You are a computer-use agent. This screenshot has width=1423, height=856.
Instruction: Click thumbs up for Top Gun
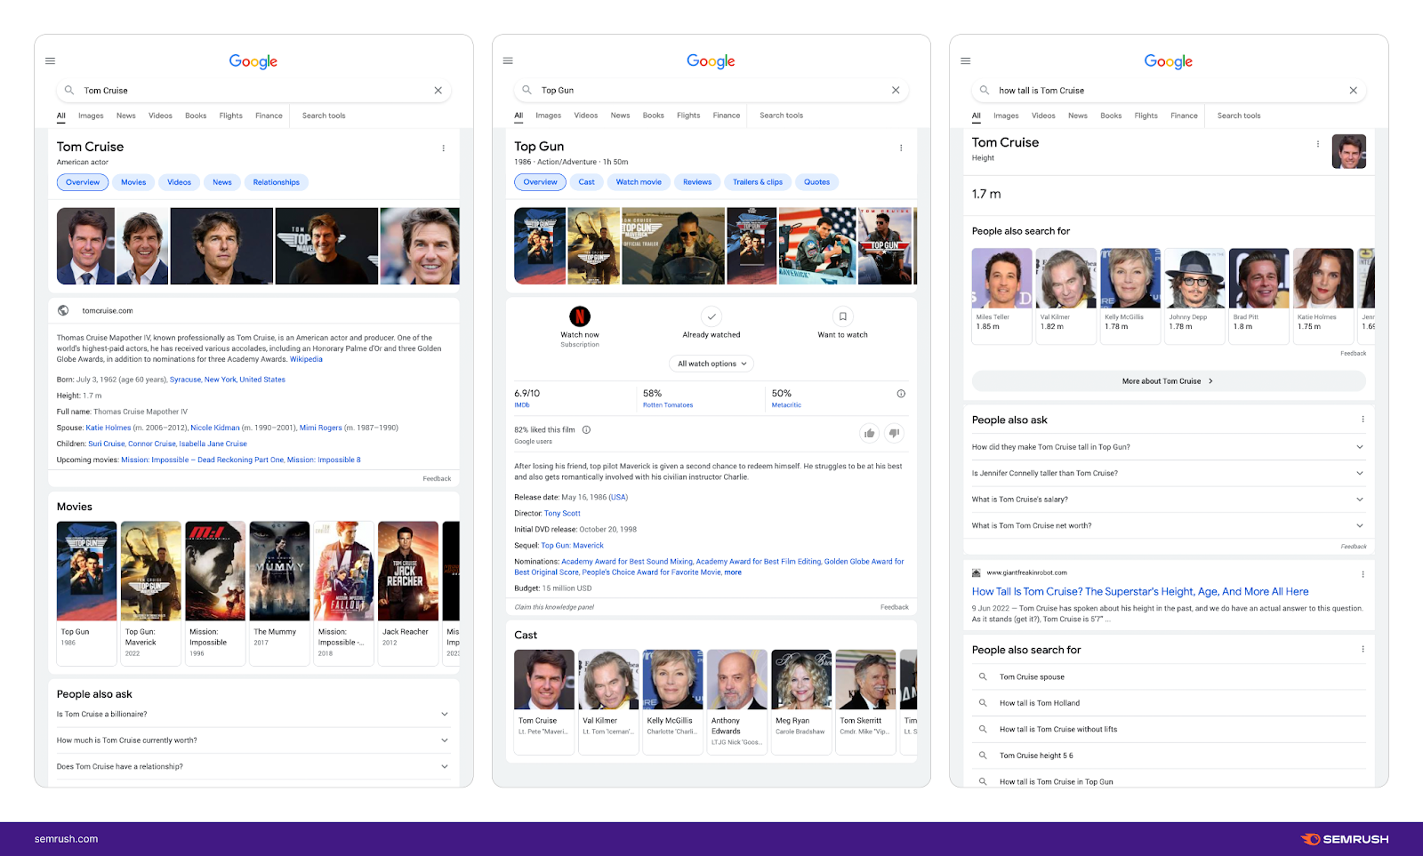click(x=869, y=433)
